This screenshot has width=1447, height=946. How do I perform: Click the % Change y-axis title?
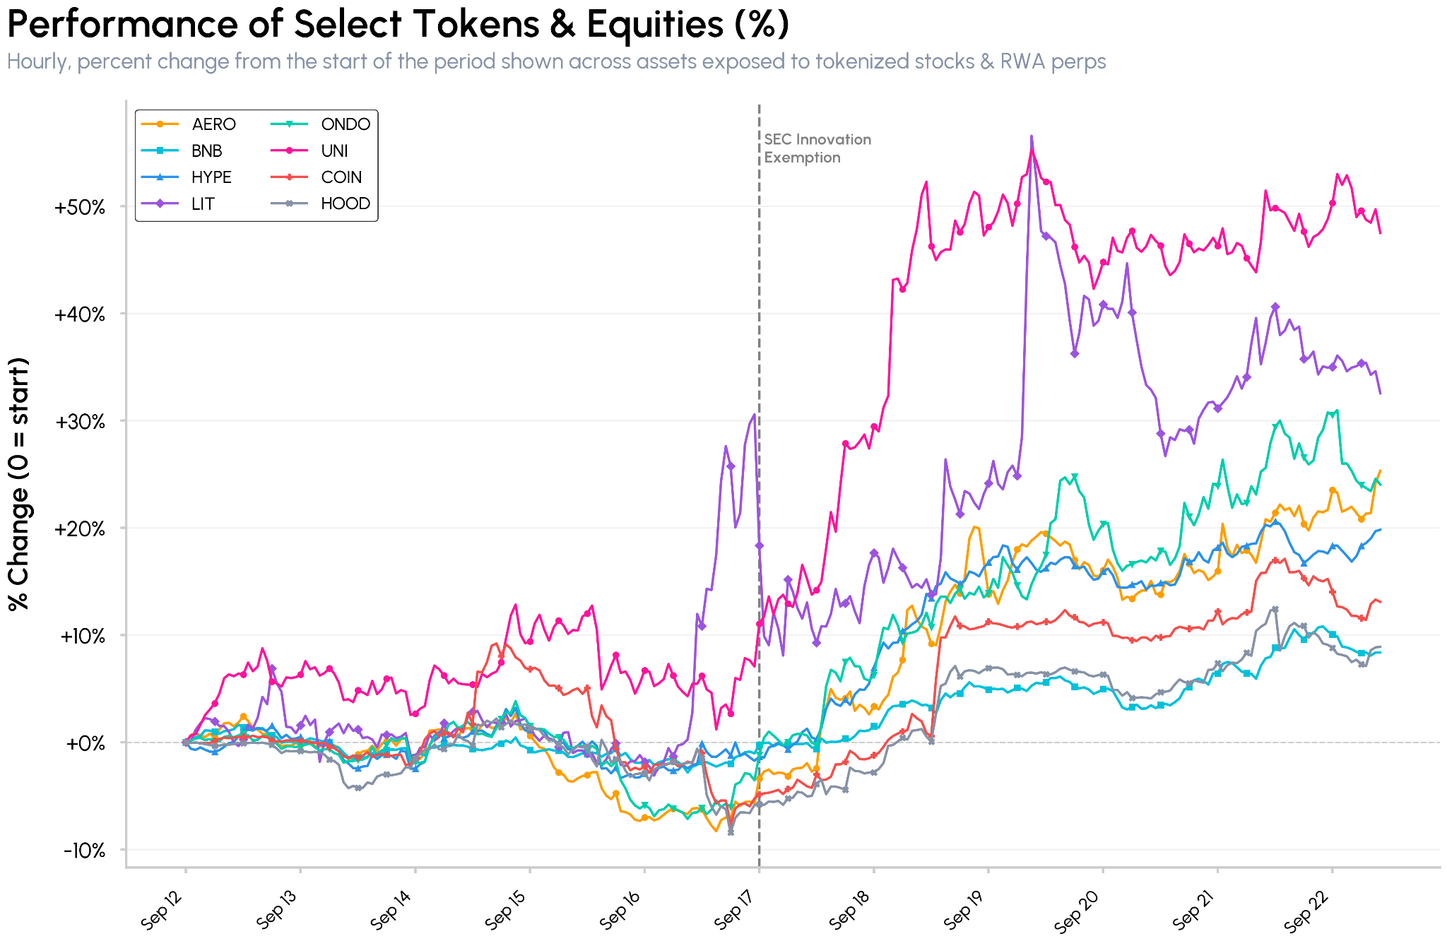click(19, 484)
